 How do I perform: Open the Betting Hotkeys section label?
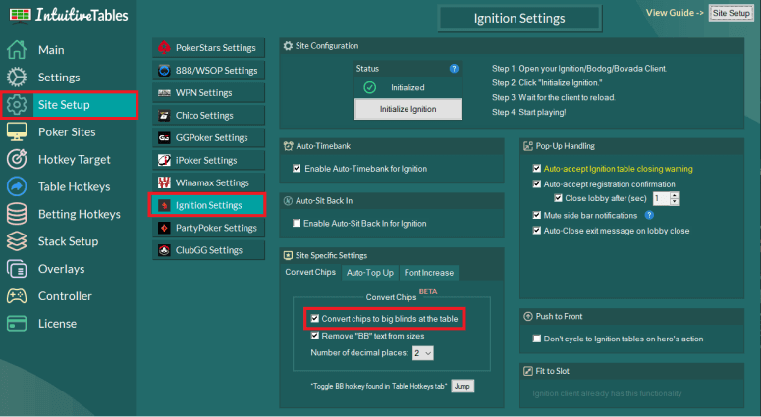(x=80, y=214)
